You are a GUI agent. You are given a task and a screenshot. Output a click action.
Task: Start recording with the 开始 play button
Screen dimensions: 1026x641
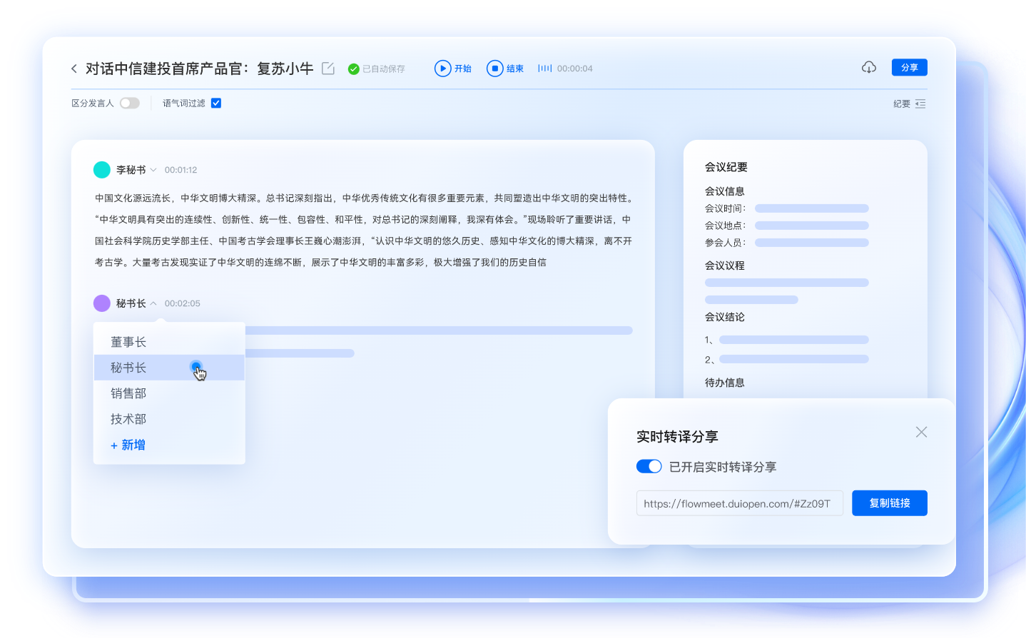coord(453,69)
